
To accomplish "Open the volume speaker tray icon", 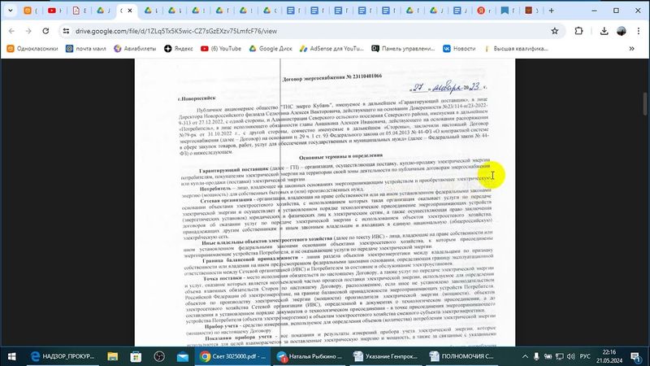I will click(x=571, y=356).
